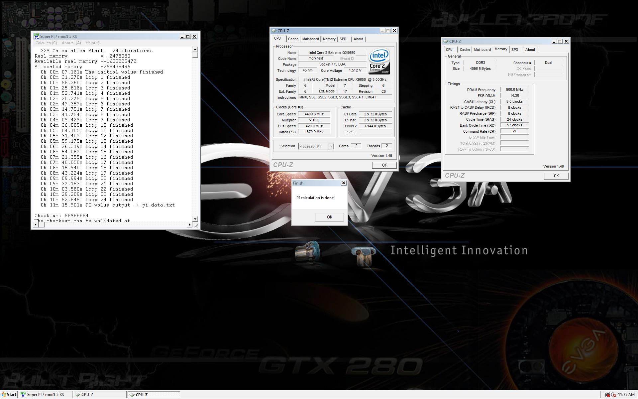Minimize the memory CPU-Z window
This screenshot has width=638, height=399.
[554, 41]
